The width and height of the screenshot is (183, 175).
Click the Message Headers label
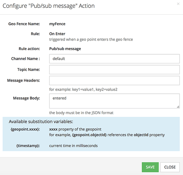click(x=24, y=80)
